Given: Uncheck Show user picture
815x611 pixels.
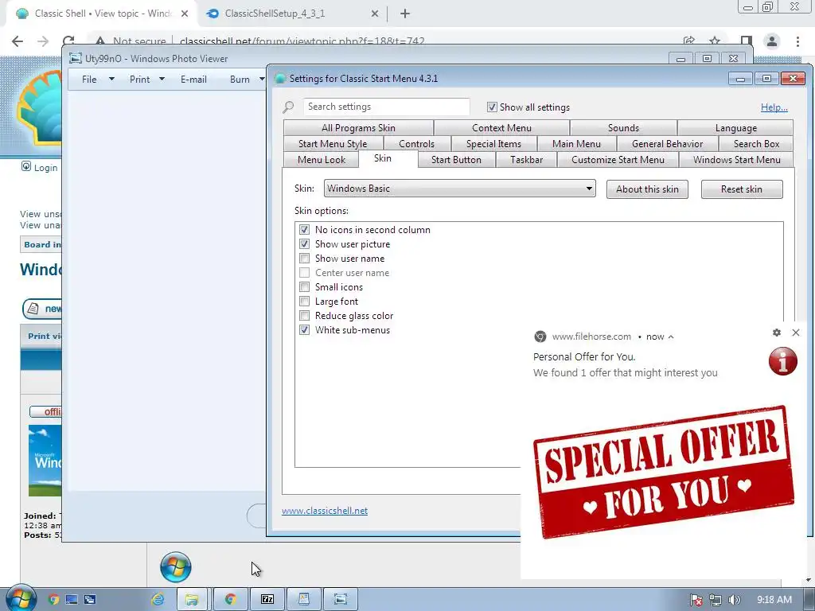Looking at the screenshot, I should [x=304, y=244].
